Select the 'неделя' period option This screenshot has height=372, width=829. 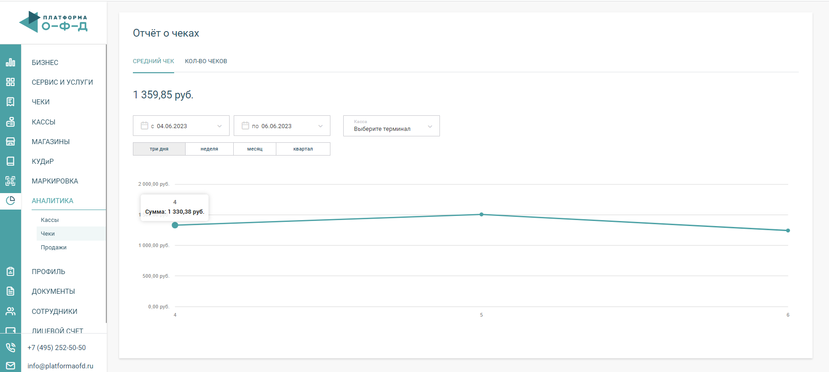(x=209, y=149)
